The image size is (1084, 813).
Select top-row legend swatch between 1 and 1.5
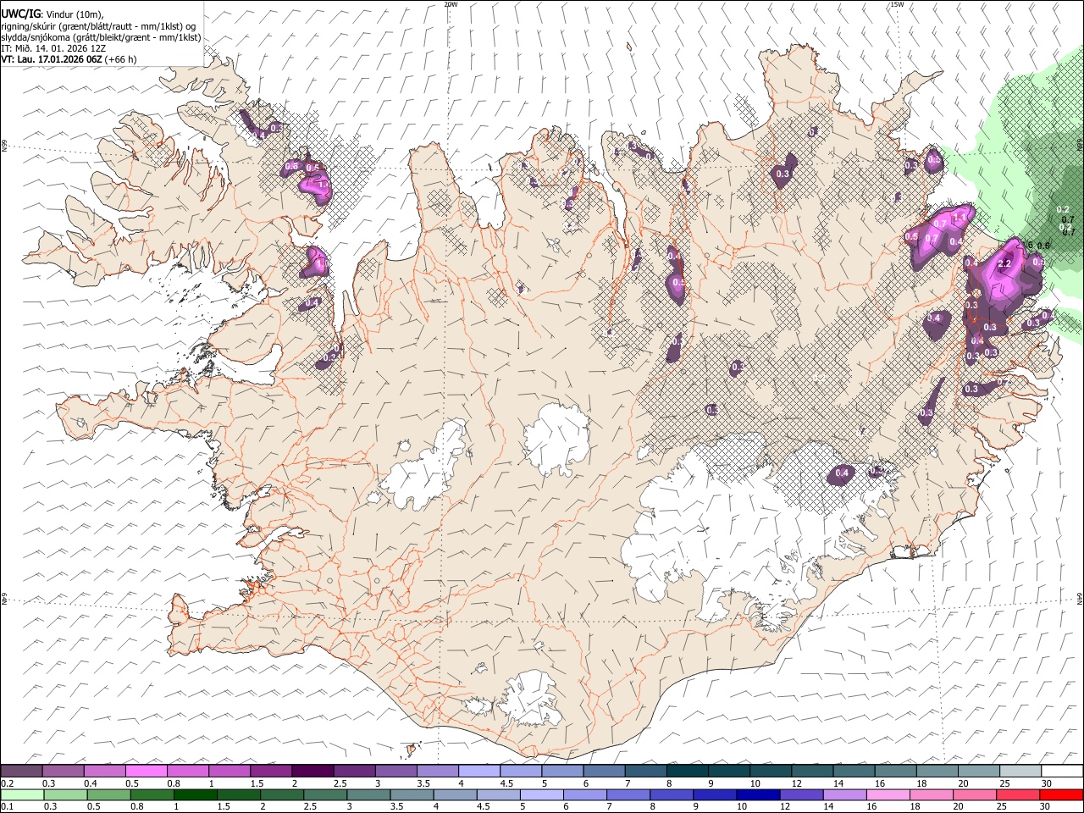pos(229,772)
